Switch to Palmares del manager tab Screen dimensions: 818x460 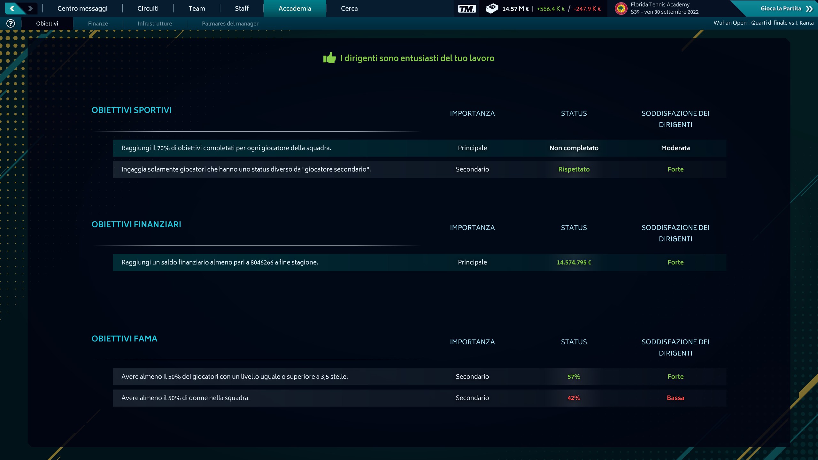(x=230, y=23)
